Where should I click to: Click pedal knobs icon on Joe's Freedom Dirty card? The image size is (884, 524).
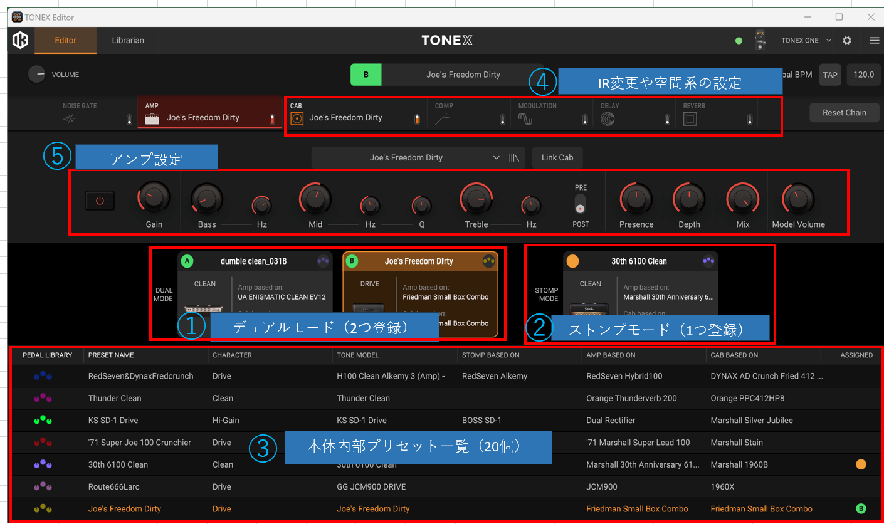tap(488, 261)
